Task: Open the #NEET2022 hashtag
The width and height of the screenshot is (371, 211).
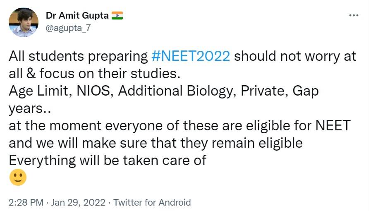Action: click(191, 56)
